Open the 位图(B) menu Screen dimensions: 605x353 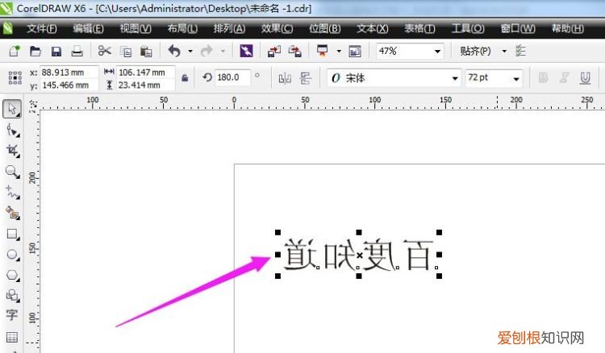coord(325,28)
